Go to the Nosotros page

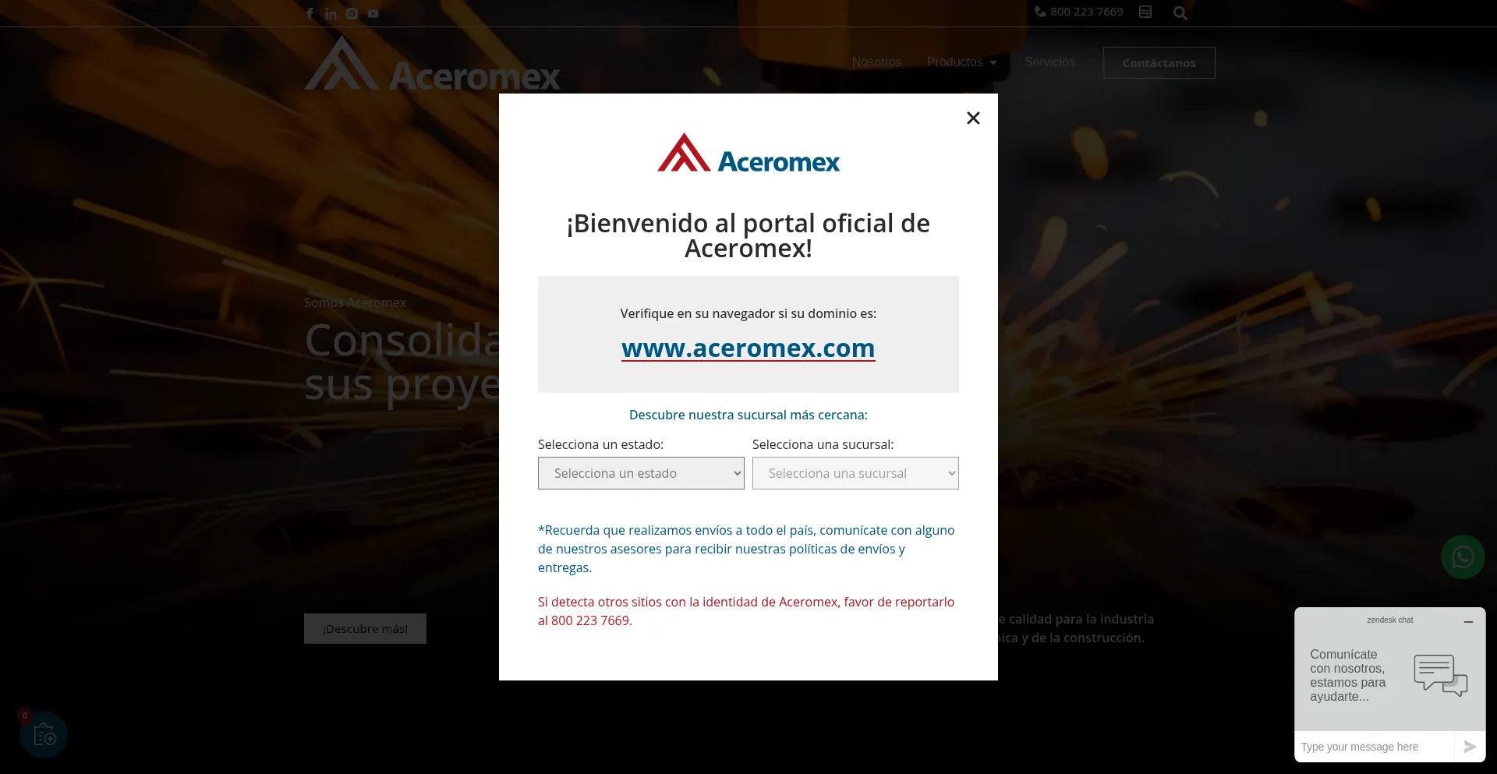click(876, 62)
